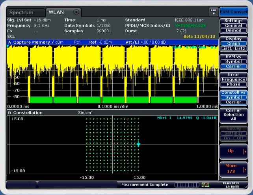Click the measurement progress bar
The image size is (253, 195).
[187, 185]
